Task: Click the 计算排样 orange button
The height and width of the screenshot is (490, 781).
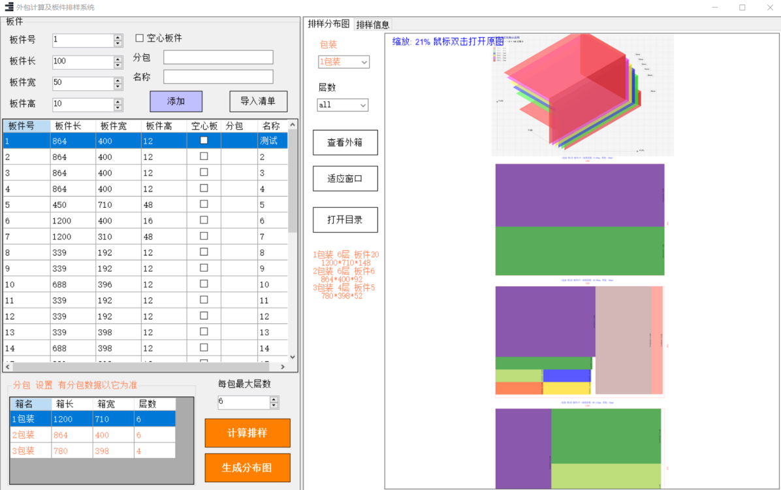Action: [x=247, y=433]
